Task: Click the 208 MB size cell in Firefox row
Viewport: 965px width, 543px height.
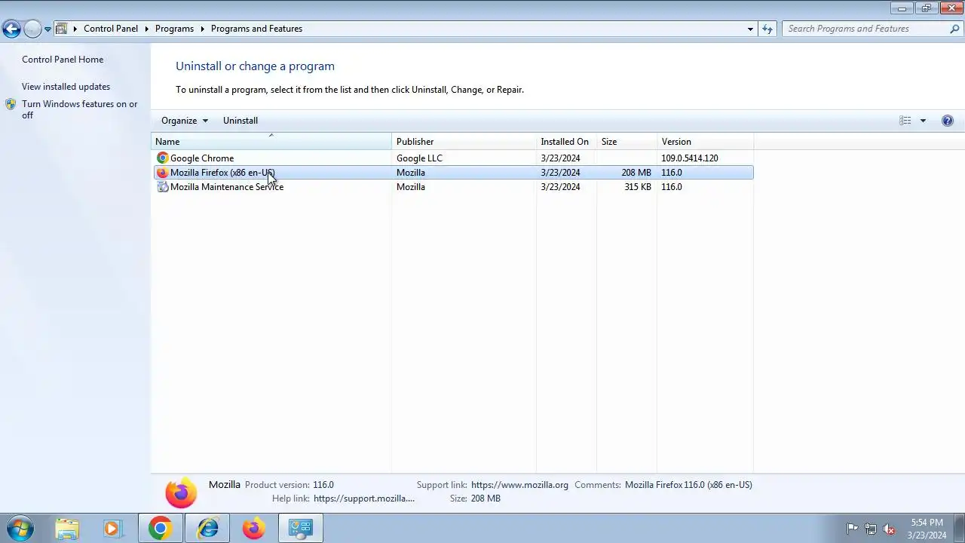Action: coord(636,173)
